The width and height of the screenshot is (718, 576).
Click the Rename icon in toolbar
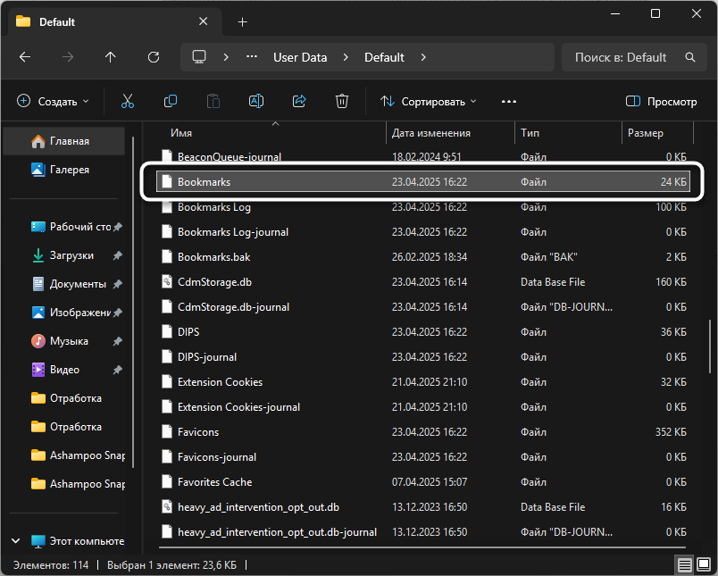(256, 102)
